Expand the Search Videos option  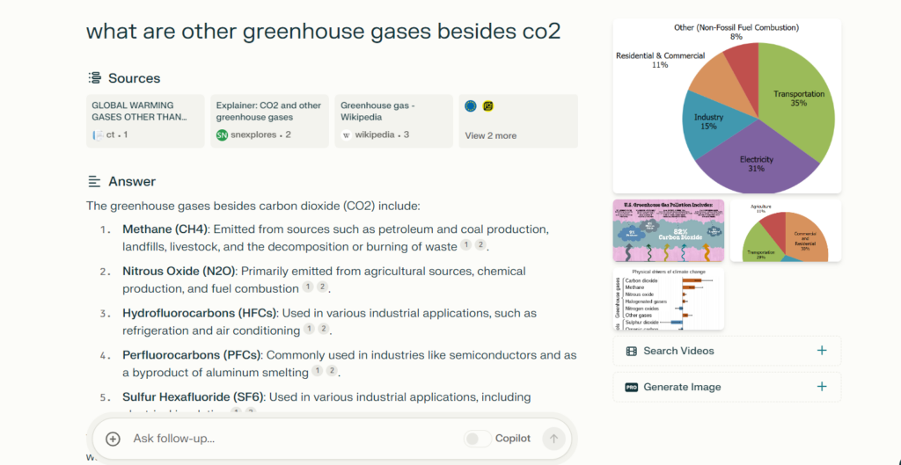coord(727,351)
